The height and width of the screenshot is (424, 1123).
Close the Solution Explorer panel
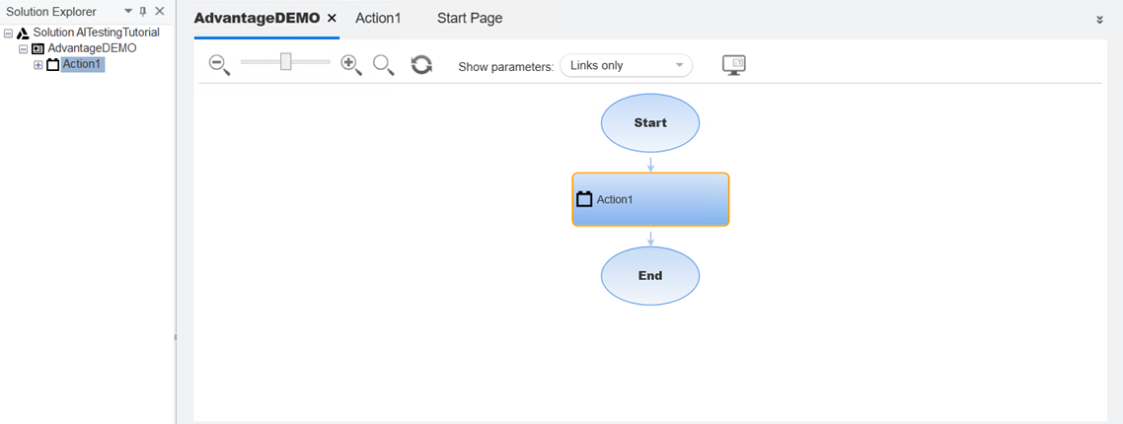pyautogui.click(x=160, y=12)
